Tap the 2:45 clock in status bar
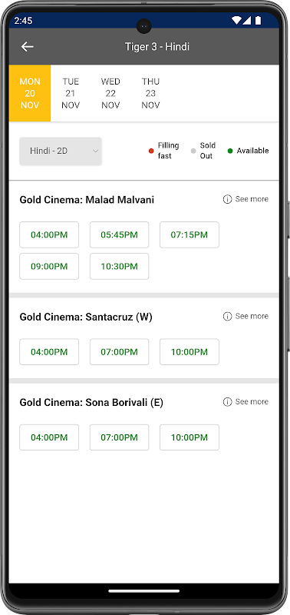Screen dimensions: 290x615 coord(23,21)
